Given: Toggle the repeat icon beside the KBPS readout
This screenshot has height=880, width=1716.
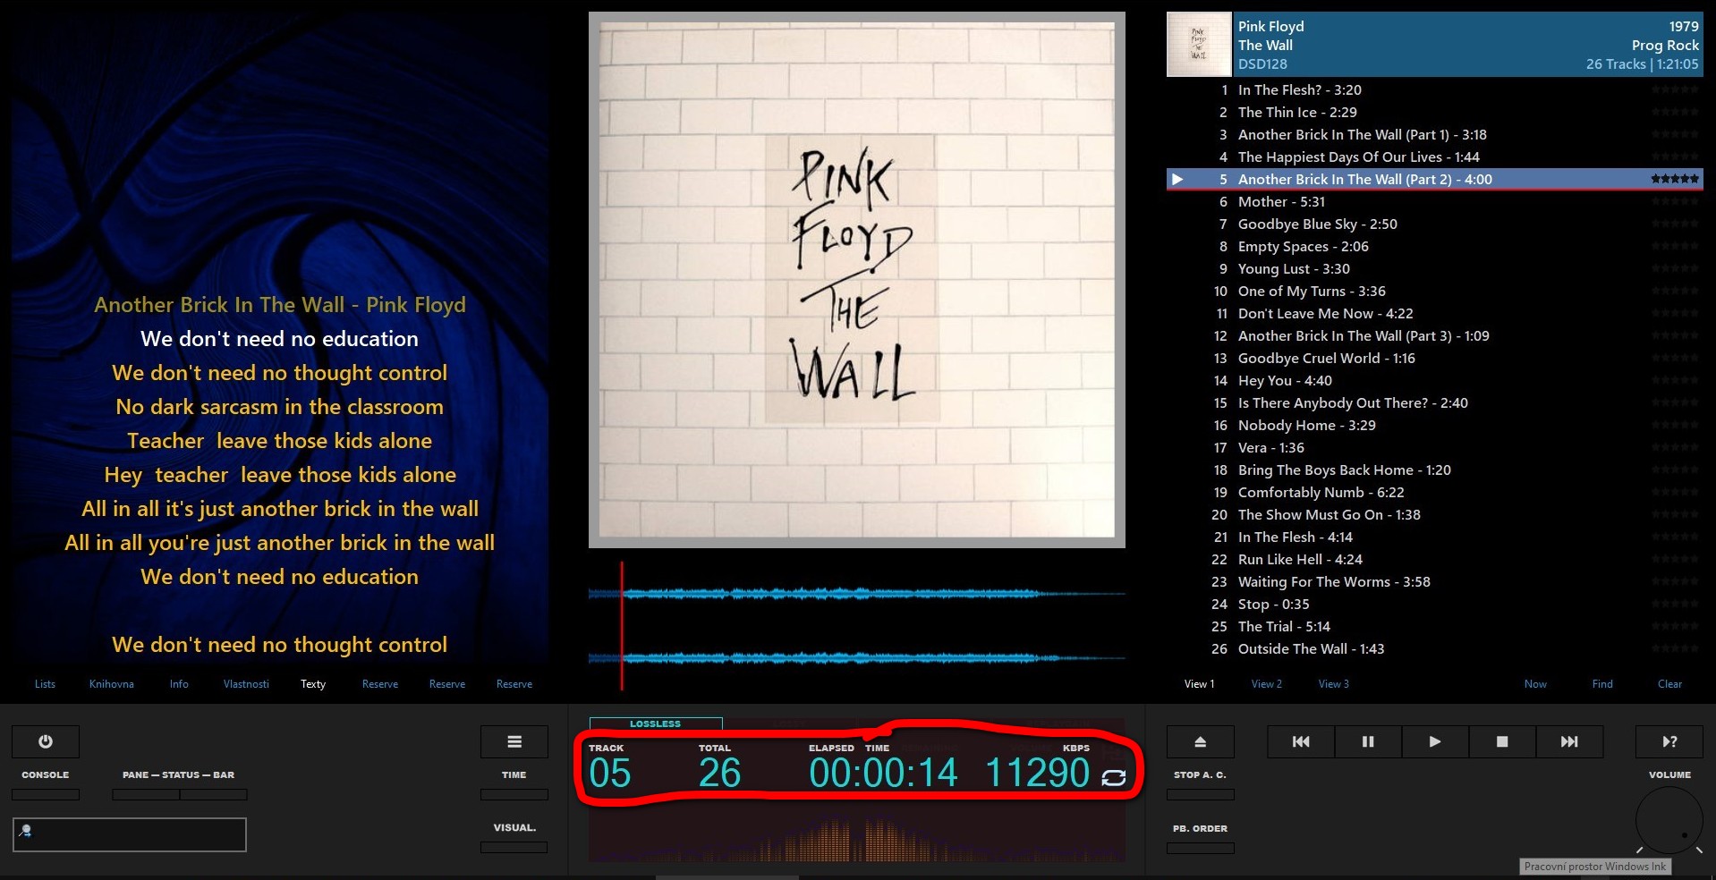Looking at the screenshot, I should [1114, 777].
